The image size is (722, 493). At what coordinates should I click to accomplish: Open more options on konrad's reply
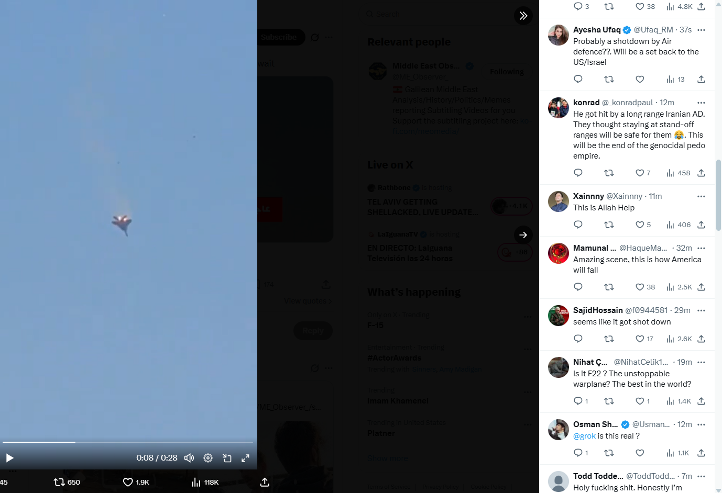701,103
